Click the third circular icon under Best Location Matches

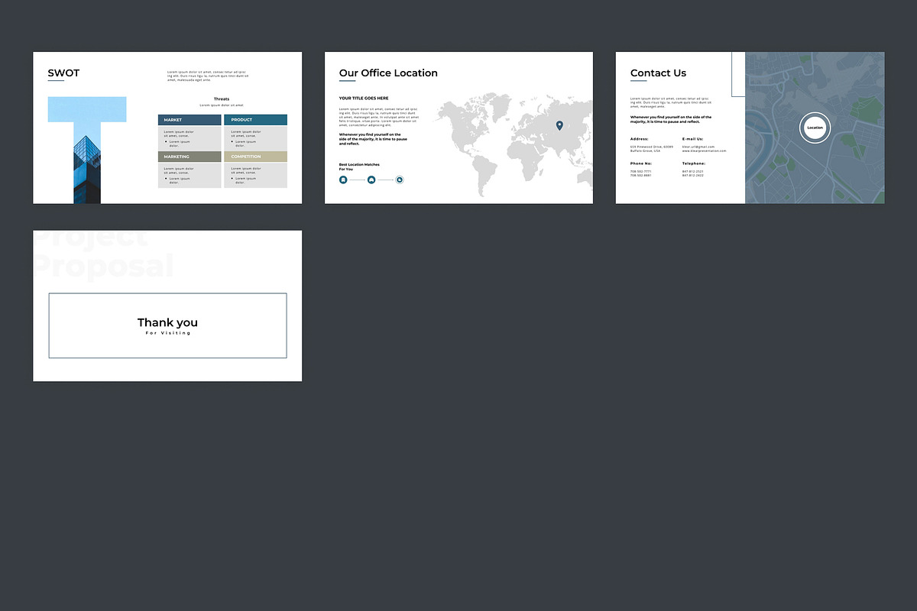click(x=400, y=179)
